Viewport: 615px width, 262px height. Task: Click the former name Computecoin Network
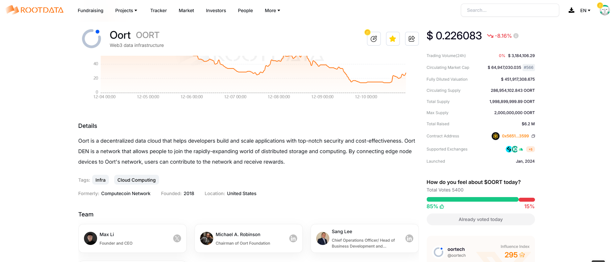click(x=126, y=193)
